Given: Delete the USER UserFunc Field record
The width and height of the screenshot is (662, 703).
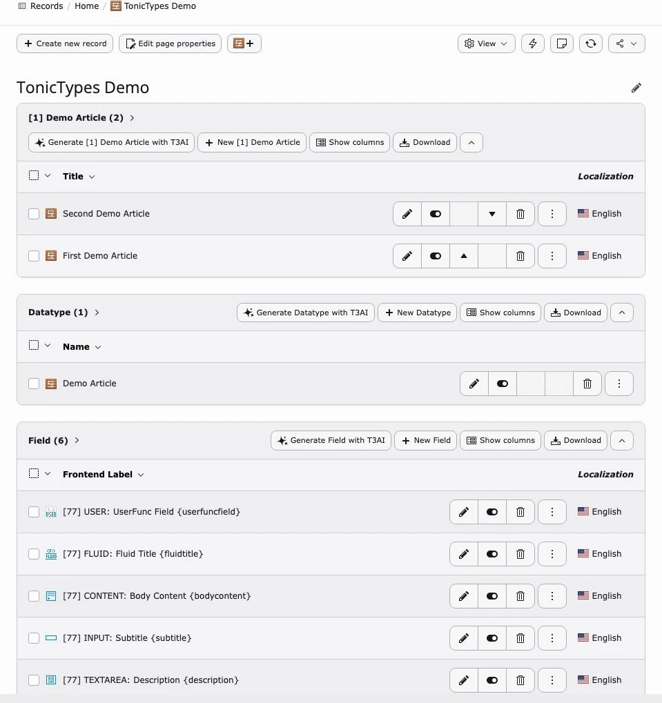Looking at the screenshot, I should (x=520, y=512).
